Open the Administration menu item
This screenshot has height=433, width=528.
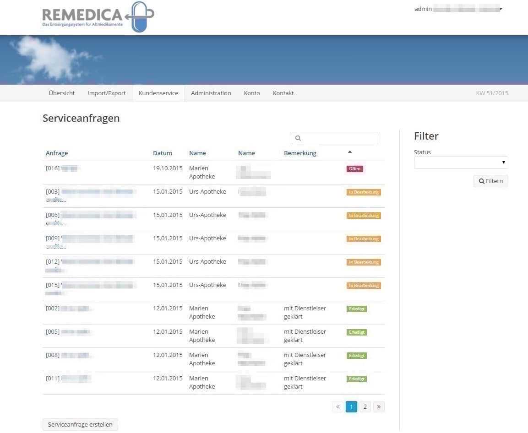pyautogui.click(x=211, y=93)
